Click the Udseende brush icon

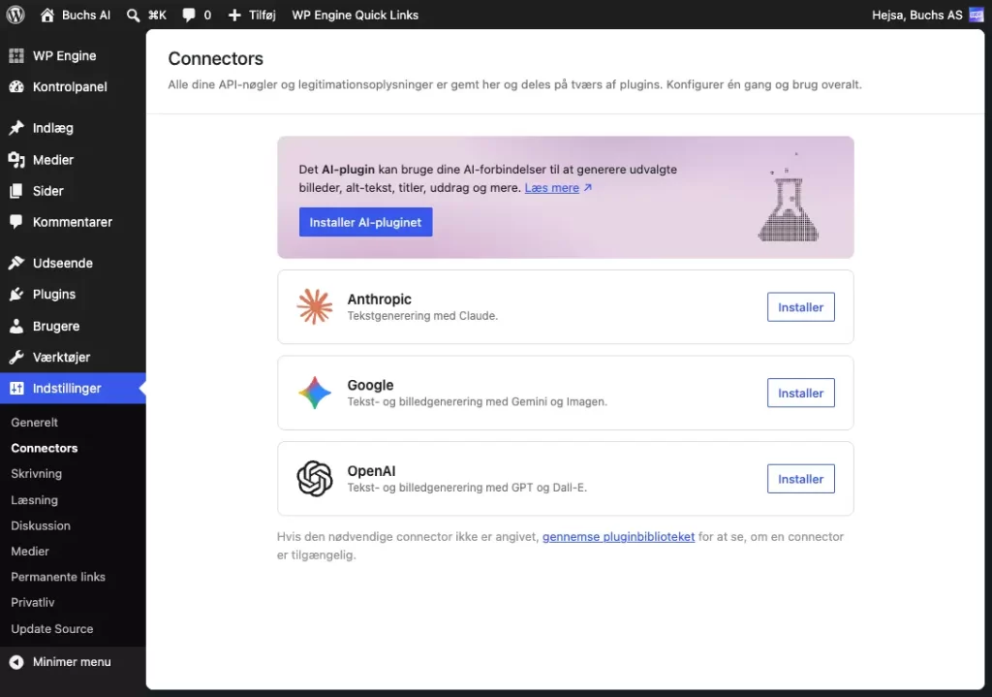16,263
